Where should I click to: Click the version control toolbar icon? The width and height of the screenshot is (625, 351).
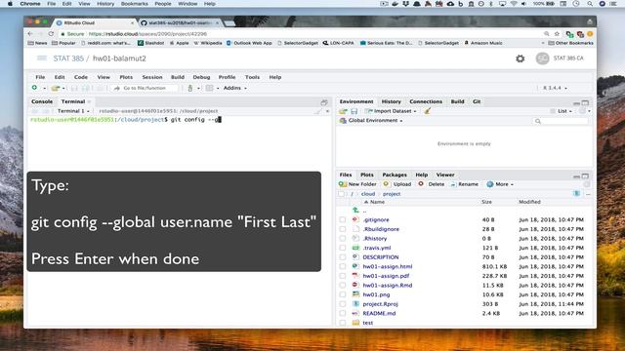(x=190, y=88)
